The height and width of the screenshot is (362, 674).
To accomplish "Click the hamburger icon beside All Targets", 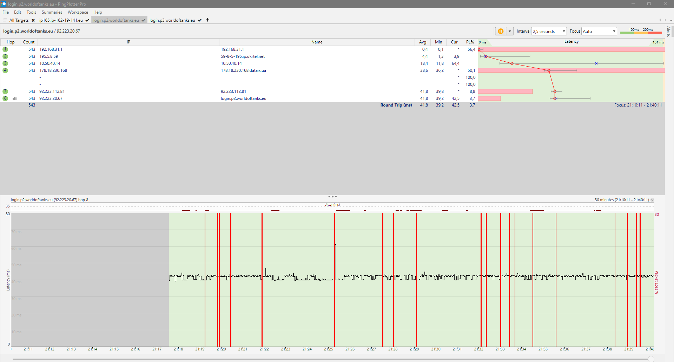I will (x=5, y=20).
